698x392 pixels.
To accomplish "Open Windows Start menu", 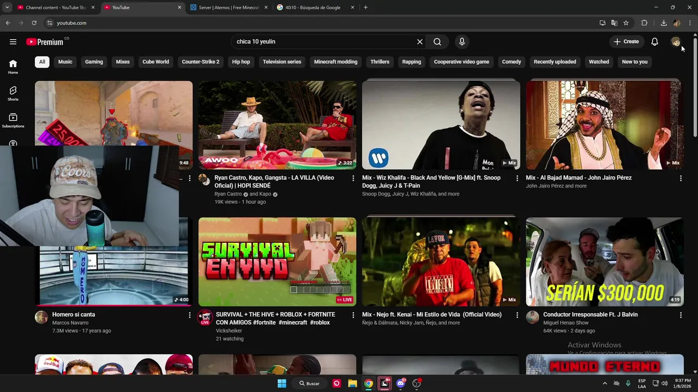I will [x=282, y=383].
